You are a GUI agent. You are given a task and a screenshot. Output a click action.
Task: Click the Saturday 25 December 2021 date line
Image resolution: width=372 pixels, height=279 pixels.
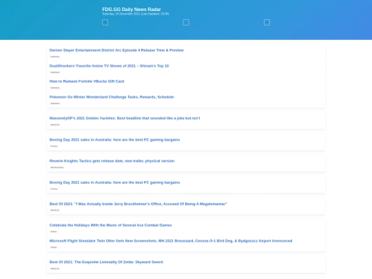(136, 14)
